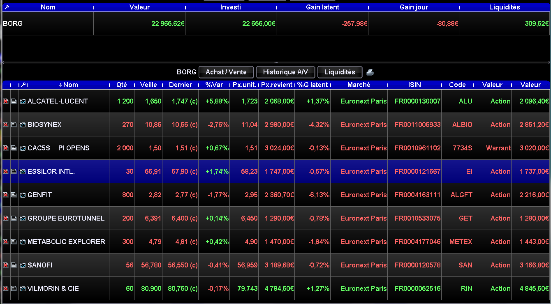Screen dimensions: 551x304
Task: Sort by the Code column header
Action: [457, 85]
